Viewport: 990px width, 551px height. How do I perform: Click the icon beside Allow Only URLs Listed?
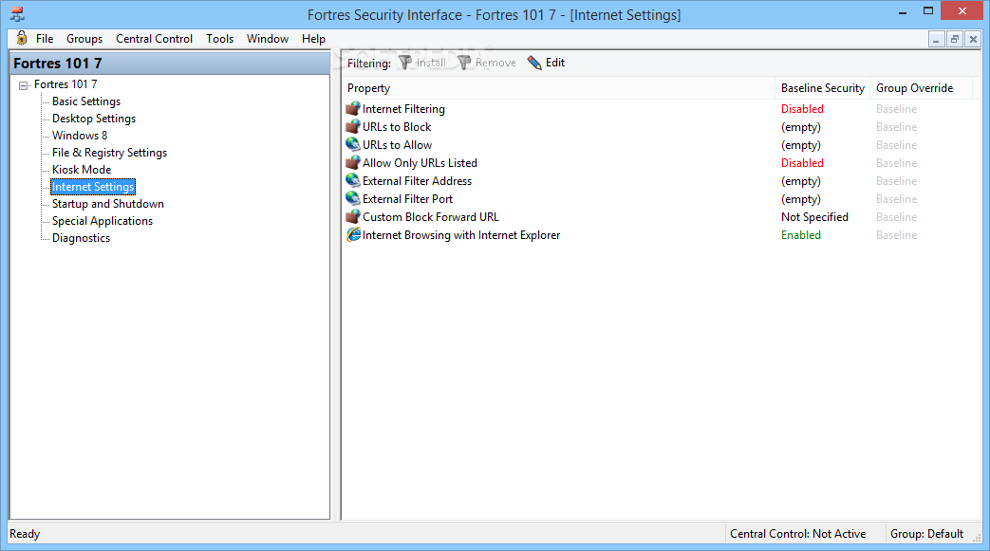point(353,163)
